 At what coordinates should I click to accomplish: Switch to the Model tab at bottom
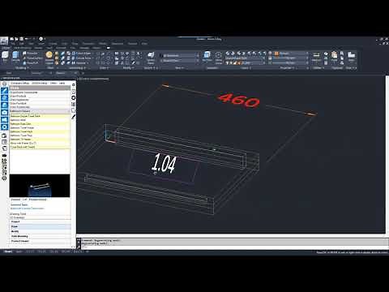pyautogui.click(x=8, y=251)
